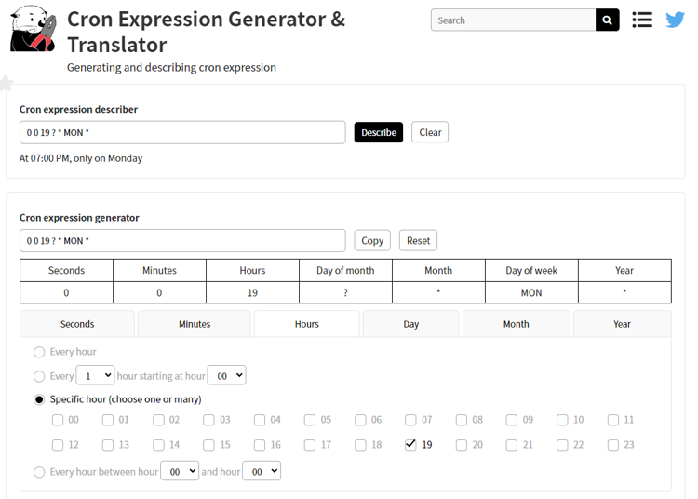
Task: Click the Copy button
Action: (x=372, y=241)
